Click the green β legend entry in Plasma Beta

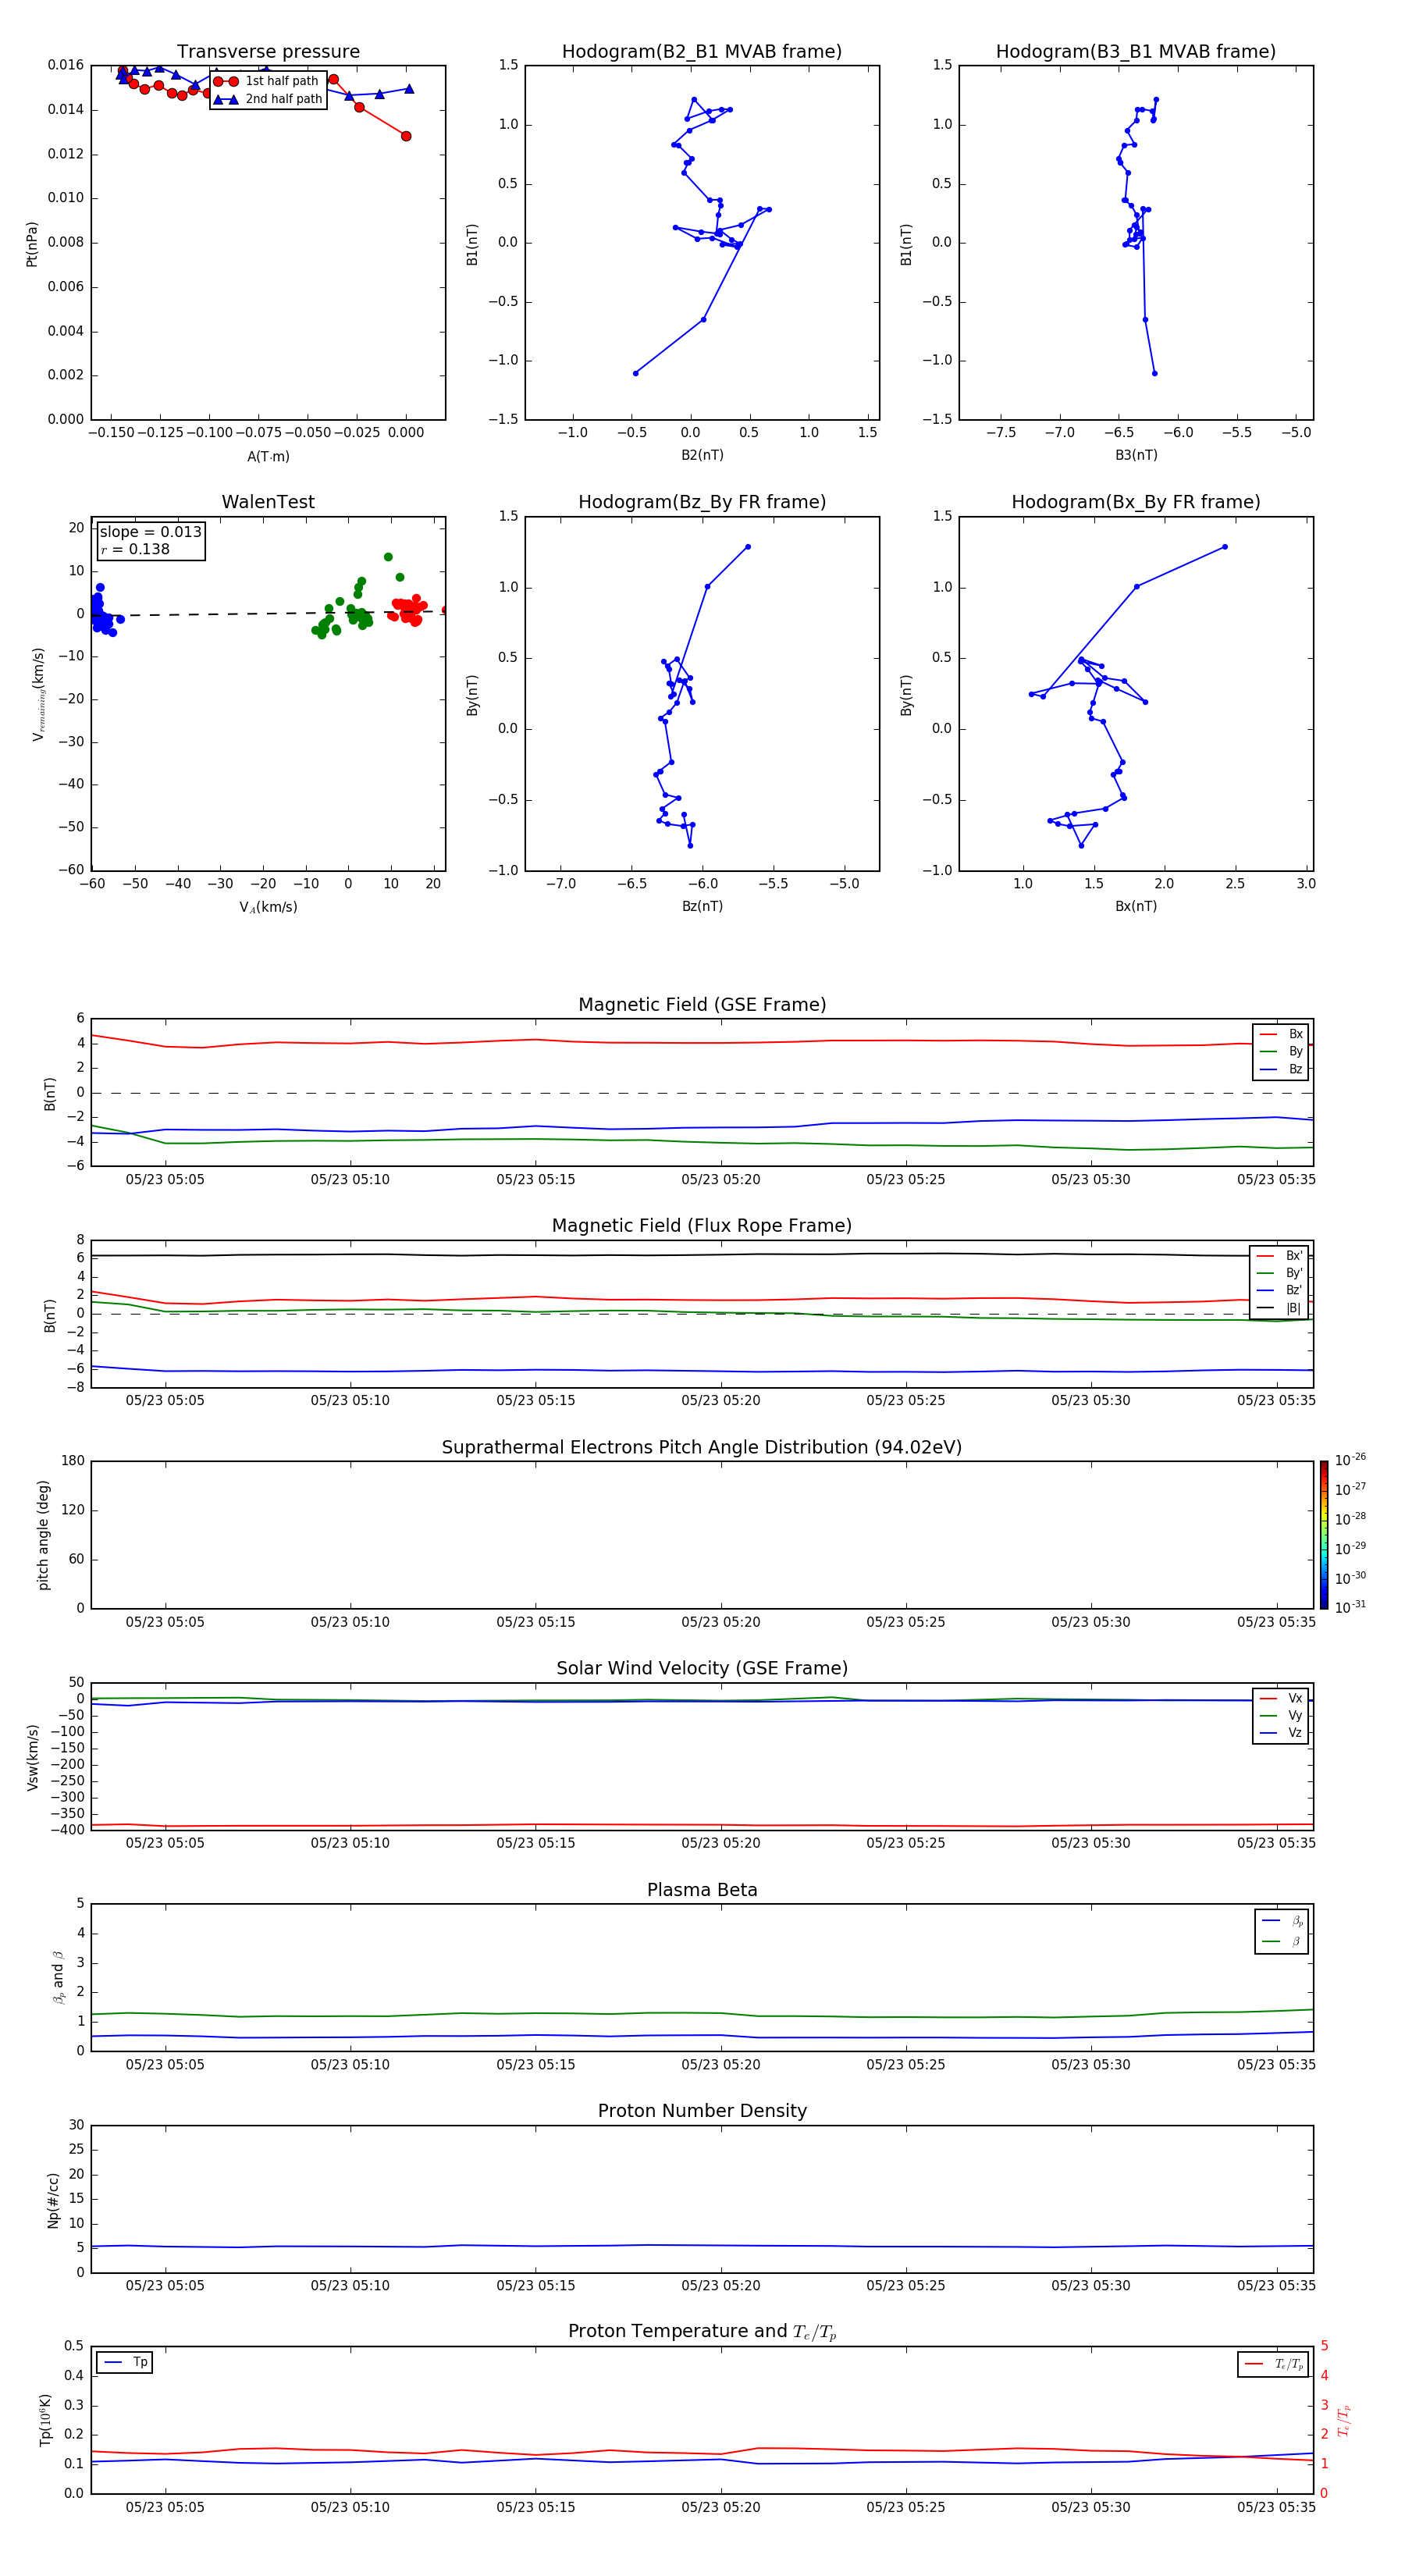[1282, 1942]
